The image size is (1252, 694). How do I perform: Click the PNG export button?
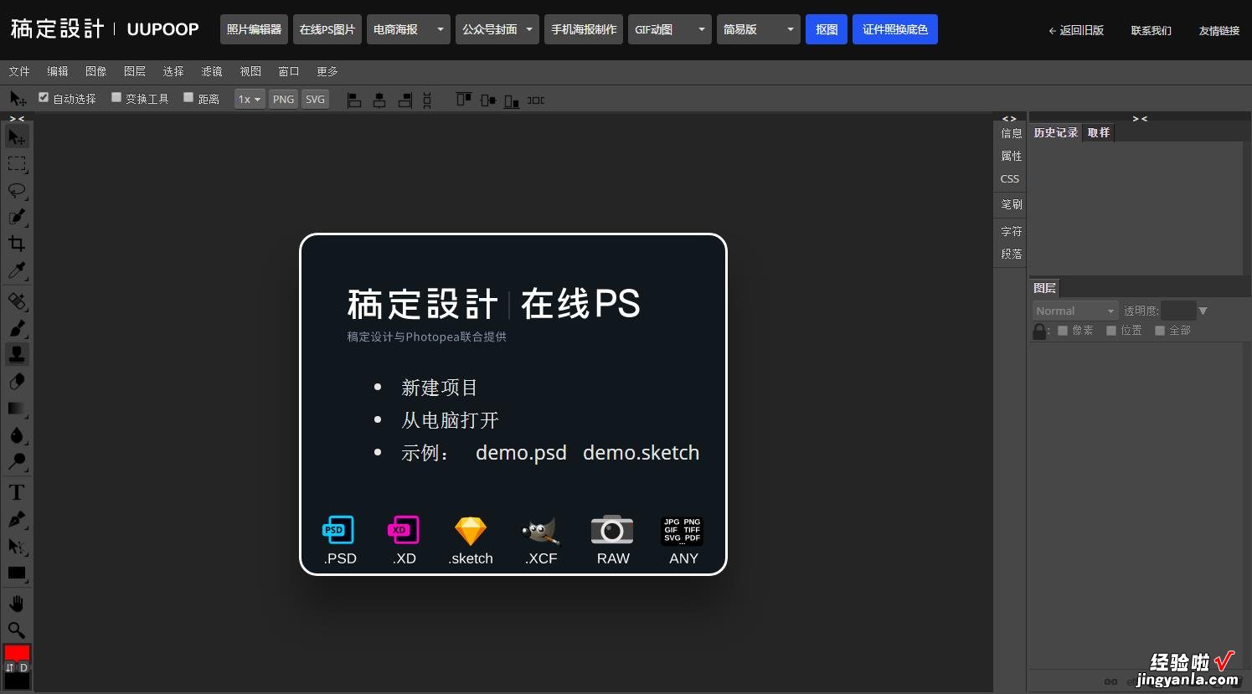[x=283, y=99]
